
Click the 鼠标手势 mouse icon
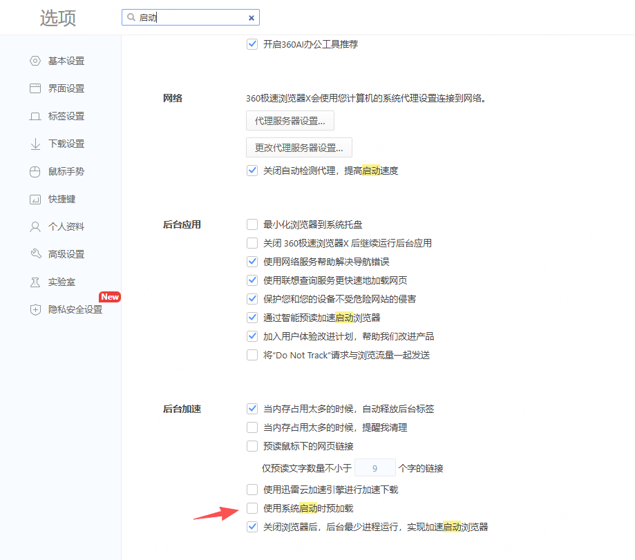tap(35, 171)
